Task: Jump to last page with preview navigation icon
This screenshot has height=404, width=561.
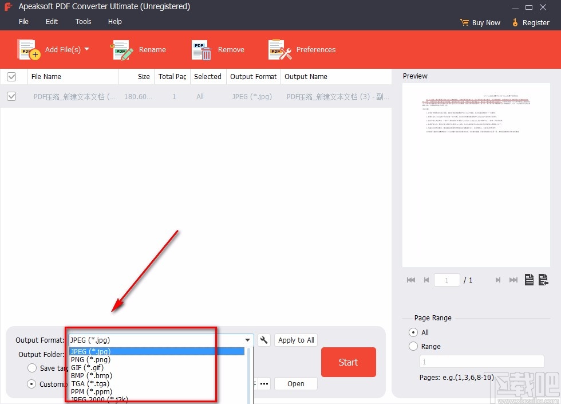Action: point(513,280)
